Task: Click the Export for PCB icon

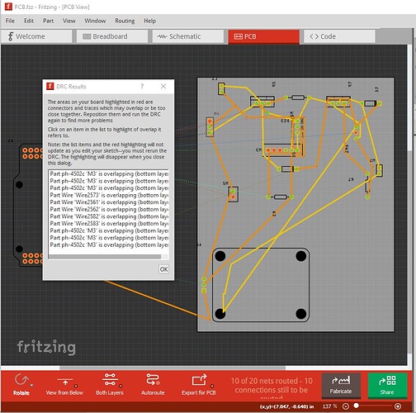Action: click(x=199, y=380)
